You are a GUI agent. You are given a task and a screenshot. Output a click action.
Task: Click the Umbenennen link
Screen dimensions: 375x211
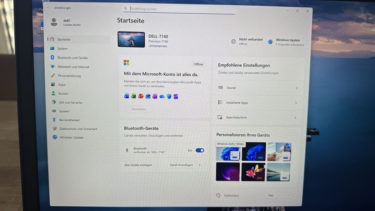coord(158,46)
